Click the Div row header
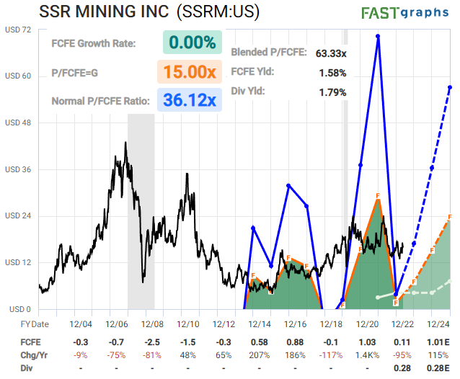Screen dimensions: 460x379 pyautogui.click(x=27, y=368)
